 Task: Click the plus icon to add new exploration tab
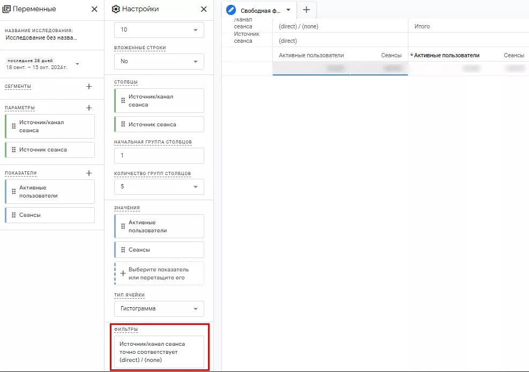[x=306, y=9]
